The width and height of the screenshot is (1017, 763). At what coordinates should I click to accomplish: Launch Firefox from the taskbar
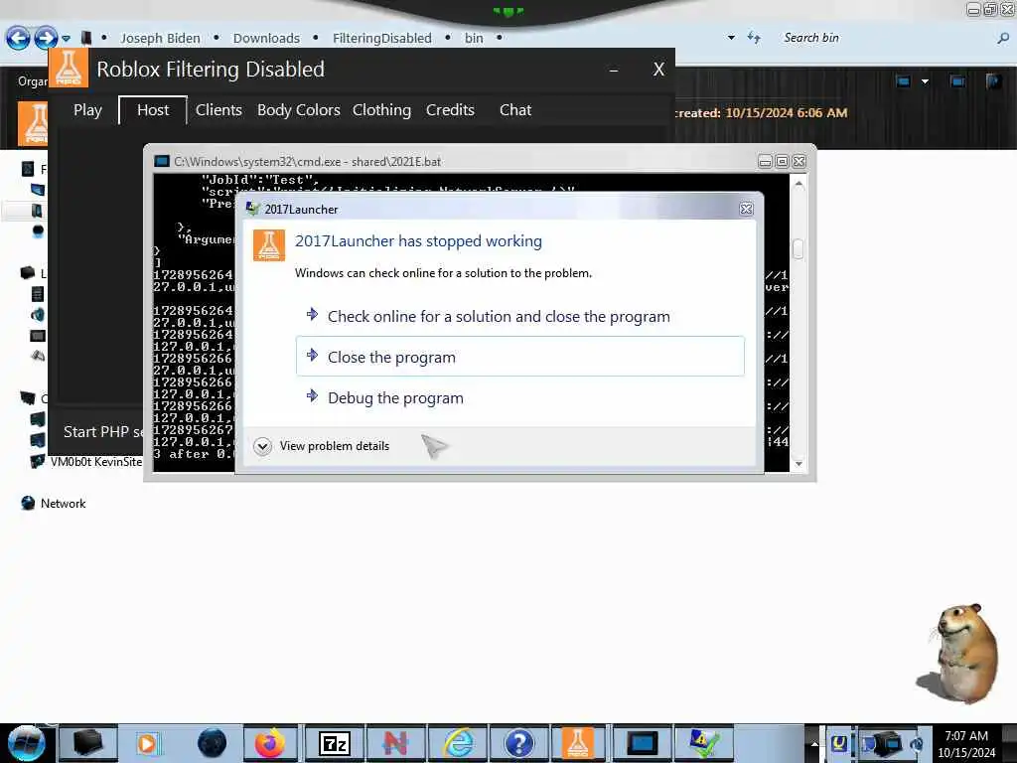(x=270, y=743)
